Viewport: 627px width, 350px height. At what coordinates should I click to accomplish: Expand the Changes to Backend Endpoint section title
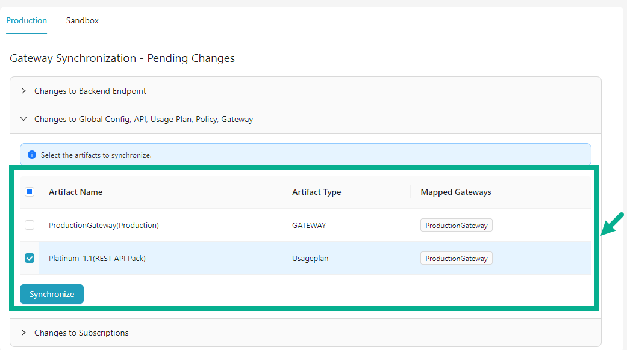[x=90, y=91]
